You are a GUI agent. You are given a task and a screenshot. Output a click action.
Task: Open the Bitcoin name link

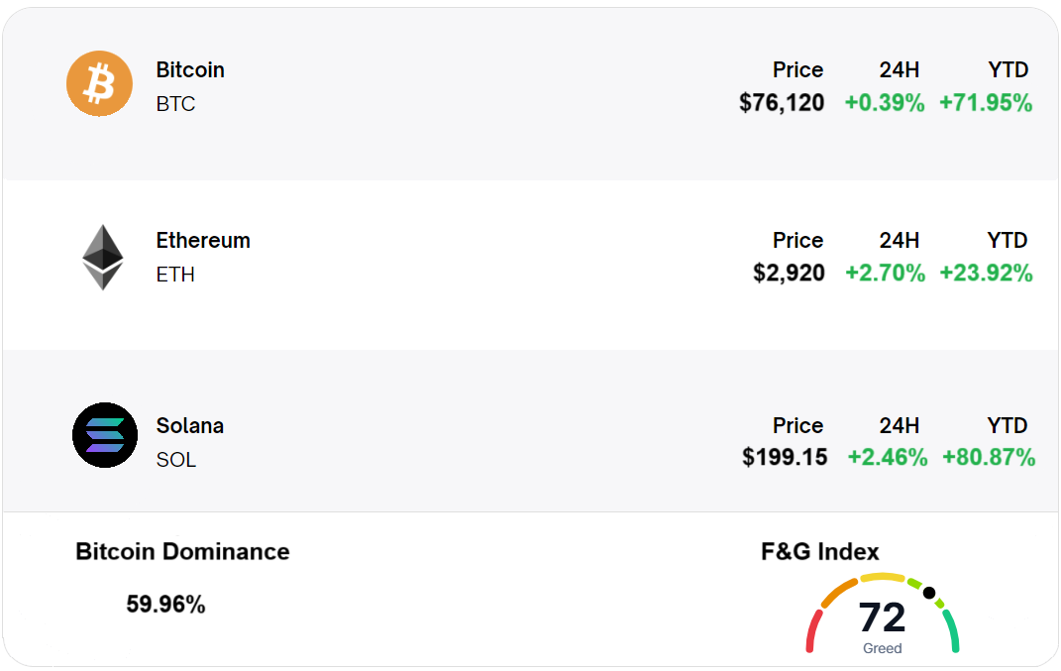point(190,70)
